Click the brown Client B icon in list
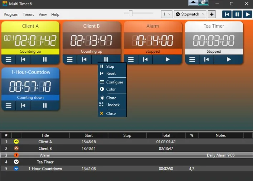 16,148
